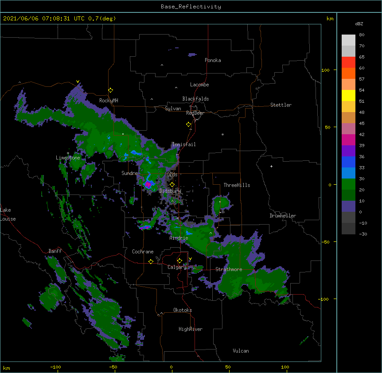Click the Airdrie label
Viewport: 382px width, 373px height.
click(179, 238)
